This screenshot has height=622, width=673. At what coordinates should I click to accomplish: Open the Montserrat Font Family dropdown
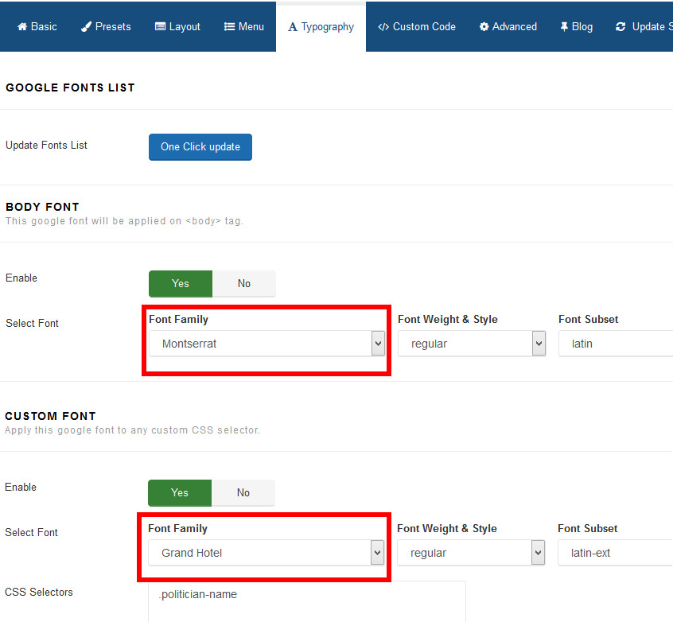266,344
